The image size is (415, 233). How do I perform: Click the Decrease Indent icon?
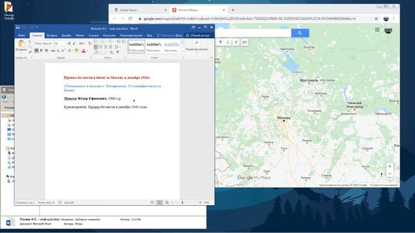click(x=118, y=41)
